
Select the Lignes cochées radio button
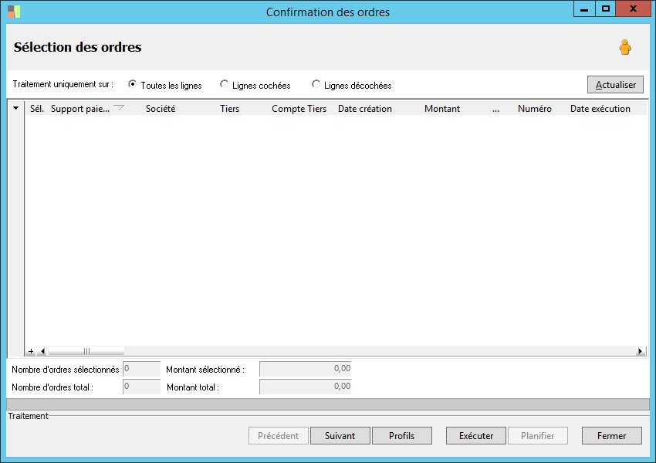224,84
